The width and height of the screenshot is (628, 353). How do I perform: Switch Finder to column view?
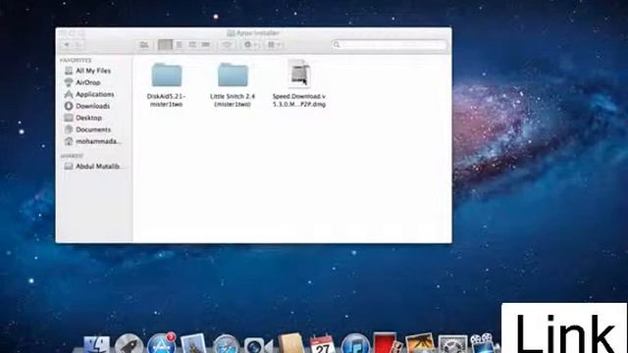coord(192,45)
